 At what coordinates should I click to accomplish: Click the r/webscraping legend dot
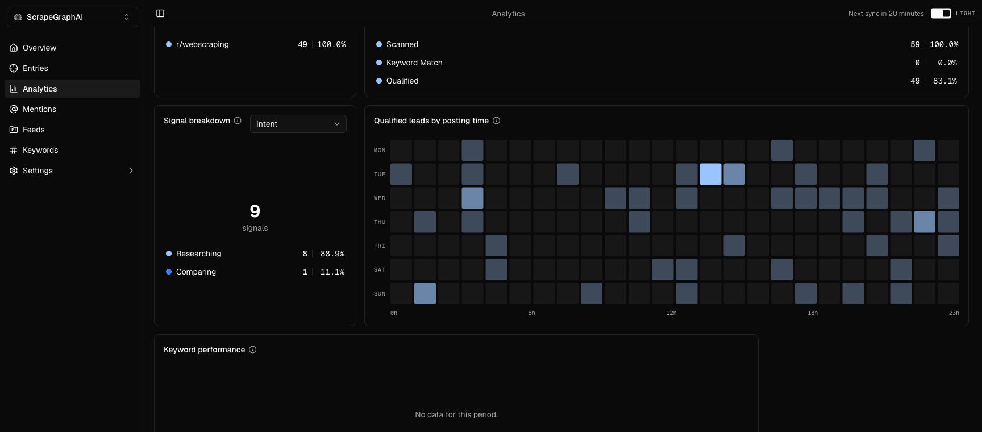(169, 44)
